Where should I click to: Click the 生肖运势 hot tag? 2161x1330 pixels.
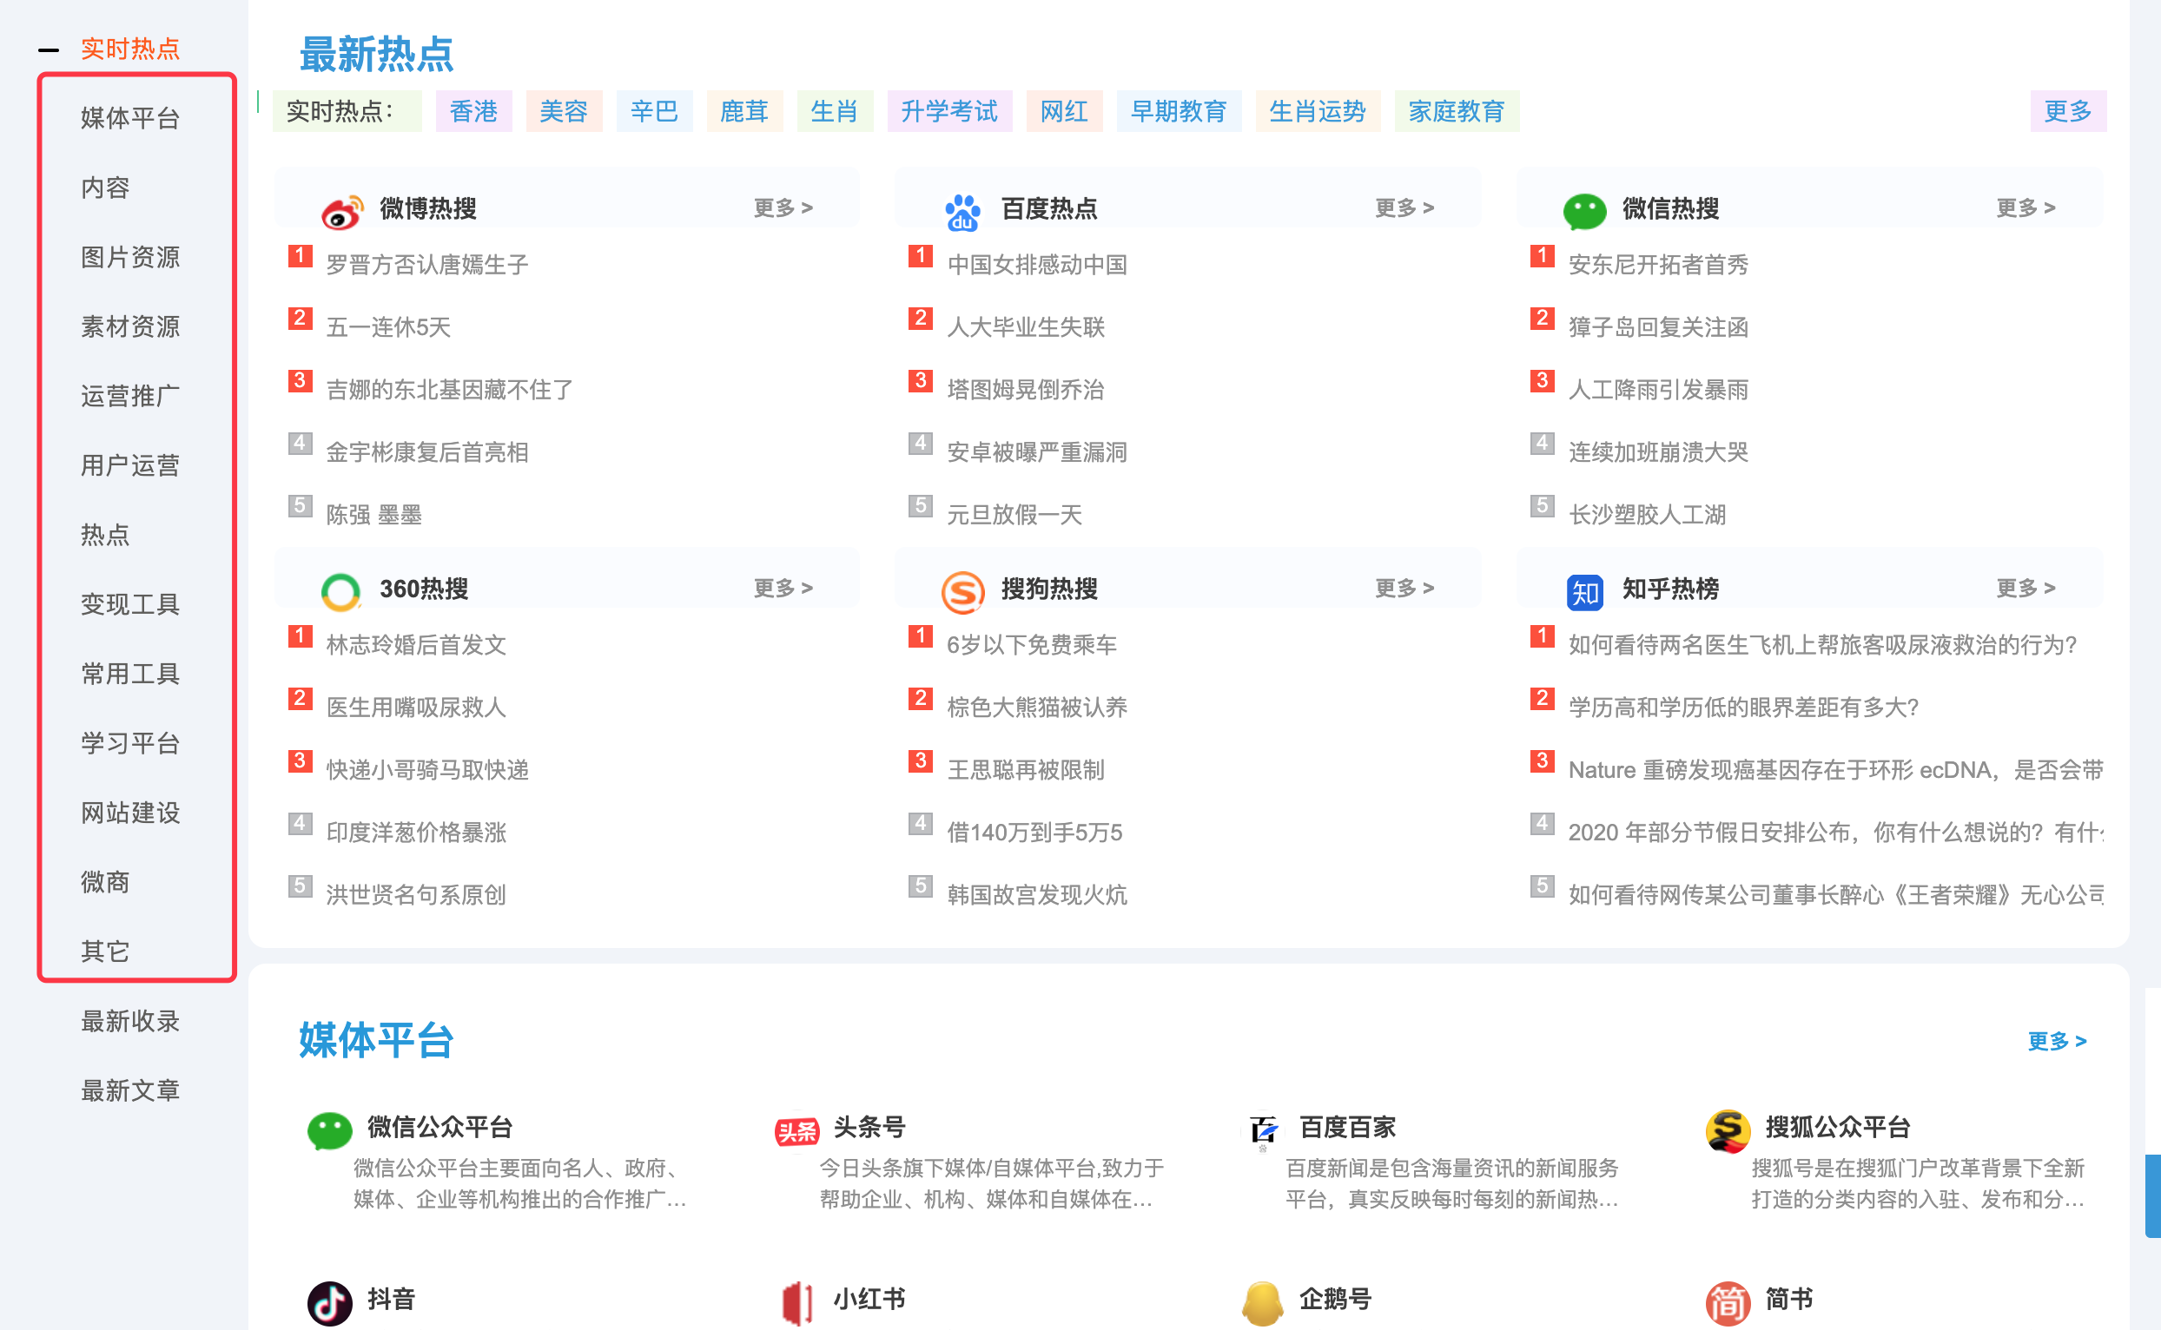(x=1318, y=111)
